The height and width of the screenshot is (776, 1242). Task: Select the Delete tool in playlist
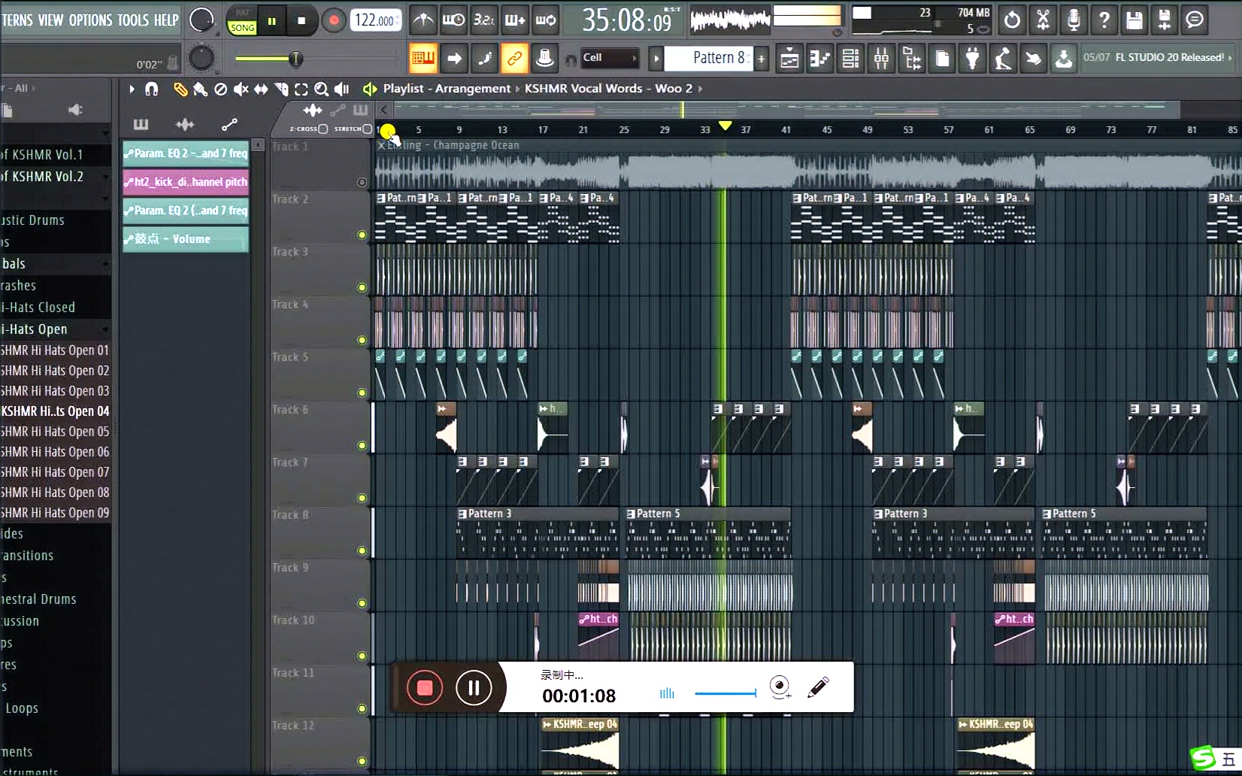[220, 89]
